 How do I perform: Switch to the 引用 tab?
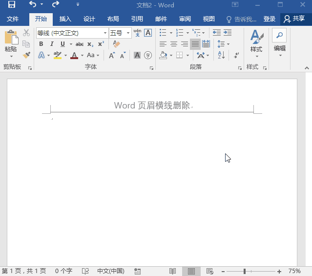pos(137,19)
